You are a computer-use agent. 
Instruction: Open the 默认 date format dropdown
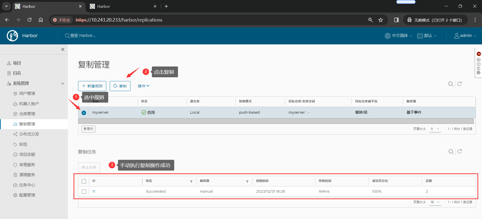pyautogui.click(x=427, y=36)
